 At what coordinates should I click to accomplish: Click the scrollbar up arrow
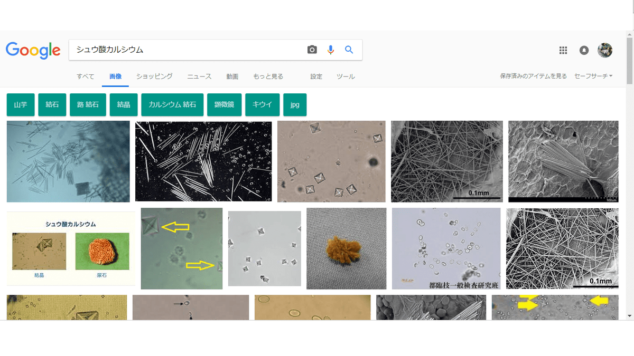coord(629,34)
